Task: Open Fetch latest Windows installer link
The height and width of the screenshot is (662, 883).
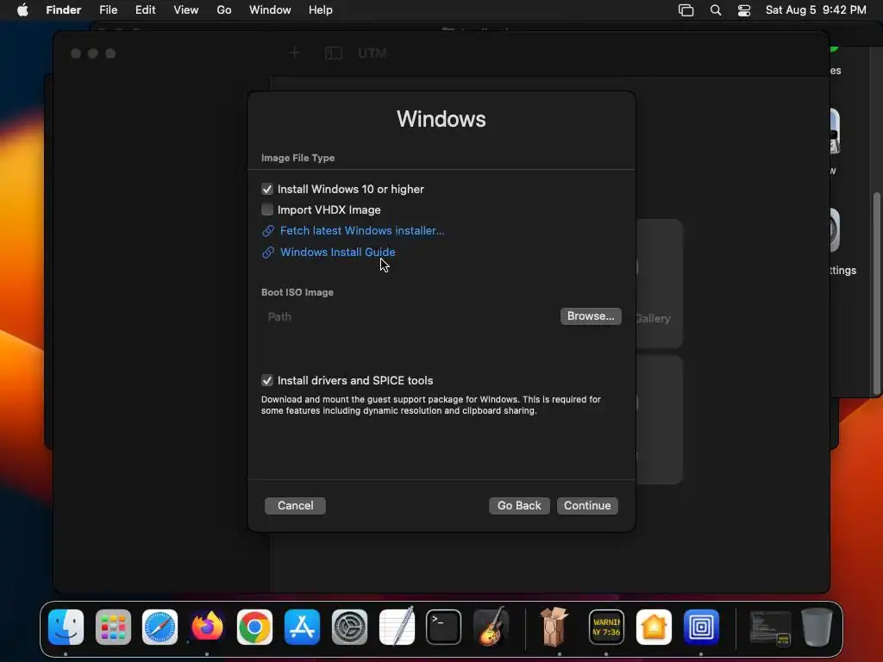Action: 362,231
